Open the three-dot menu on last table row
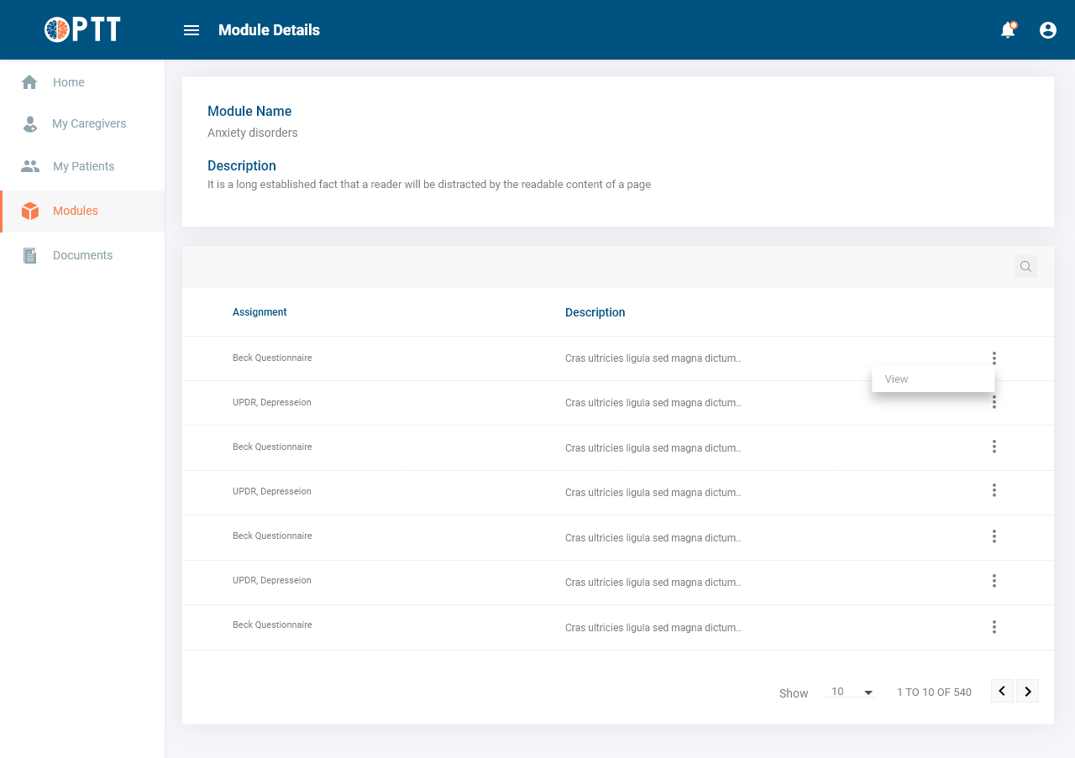 coord(994,627)
